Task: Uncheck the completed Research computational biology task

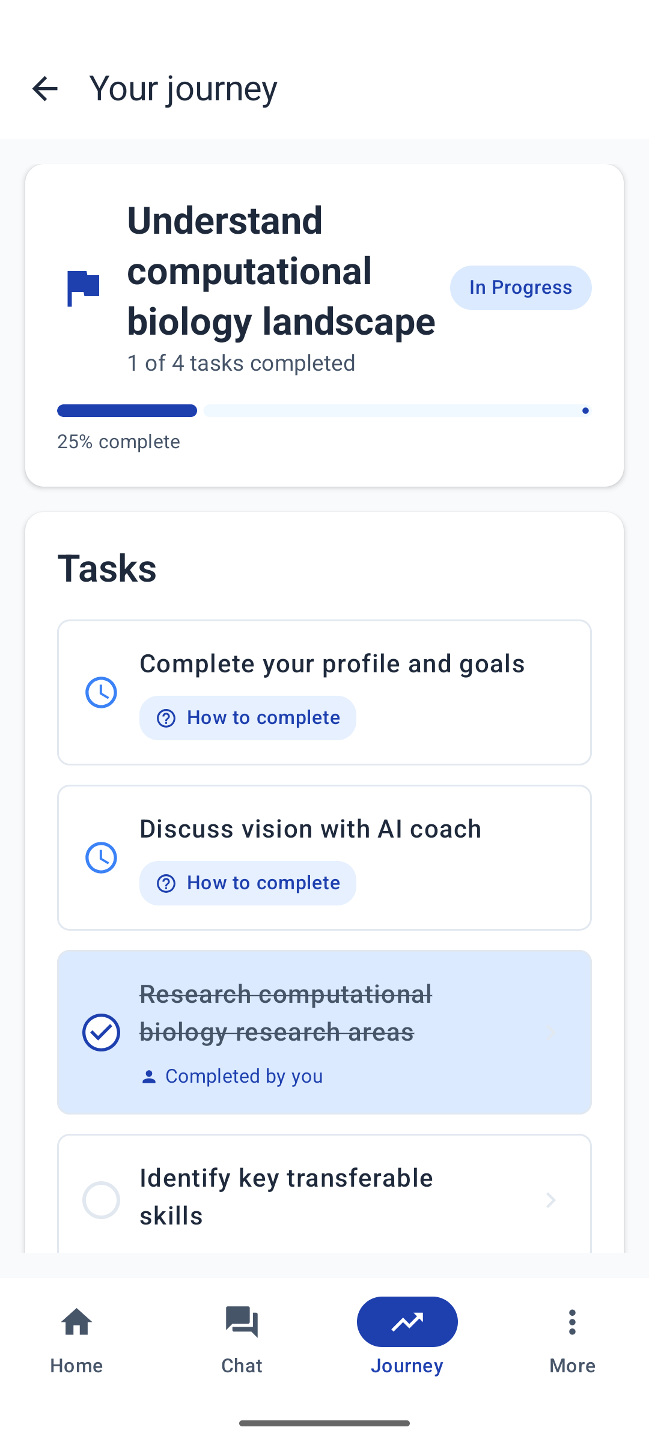Action: [x=101, y=1032]
